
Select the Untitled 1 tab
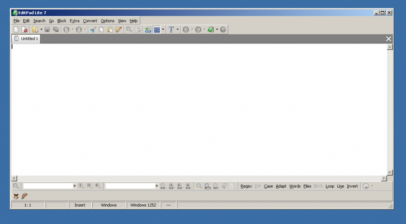point(26,39)
